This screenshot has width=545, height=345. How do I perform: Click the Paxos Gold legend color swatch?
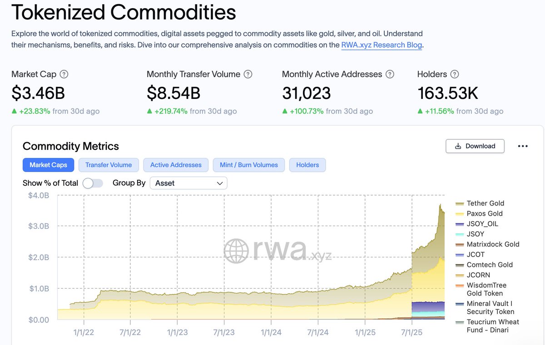[460, 213]
